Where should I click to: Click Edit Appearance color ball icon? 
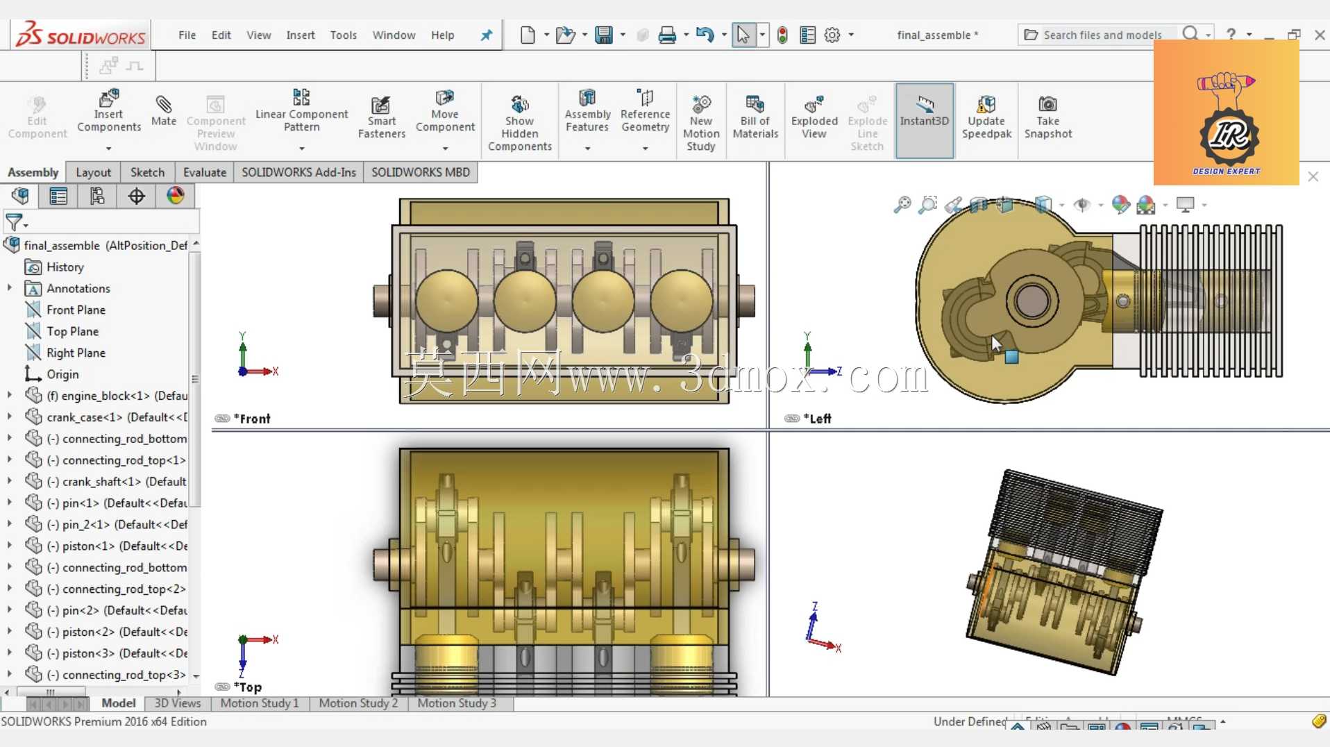coord(1120,205)
